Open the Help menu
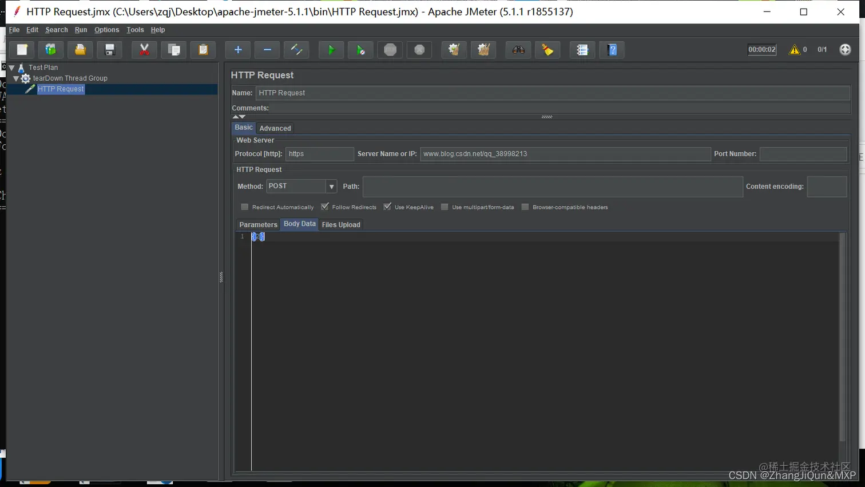The image size is (865, 487). (158, 30)
